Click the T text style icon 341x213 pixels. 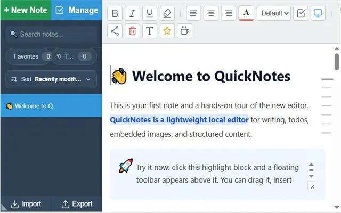pyautogui.click(x=150, y=31)
